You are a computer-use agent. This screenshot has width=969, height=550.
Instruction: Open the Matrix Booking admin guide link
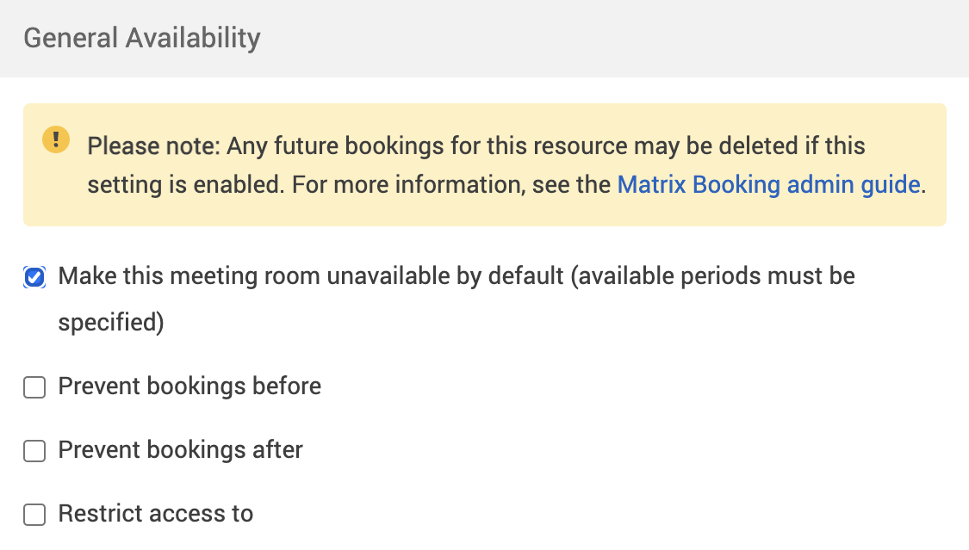point(768,185)
